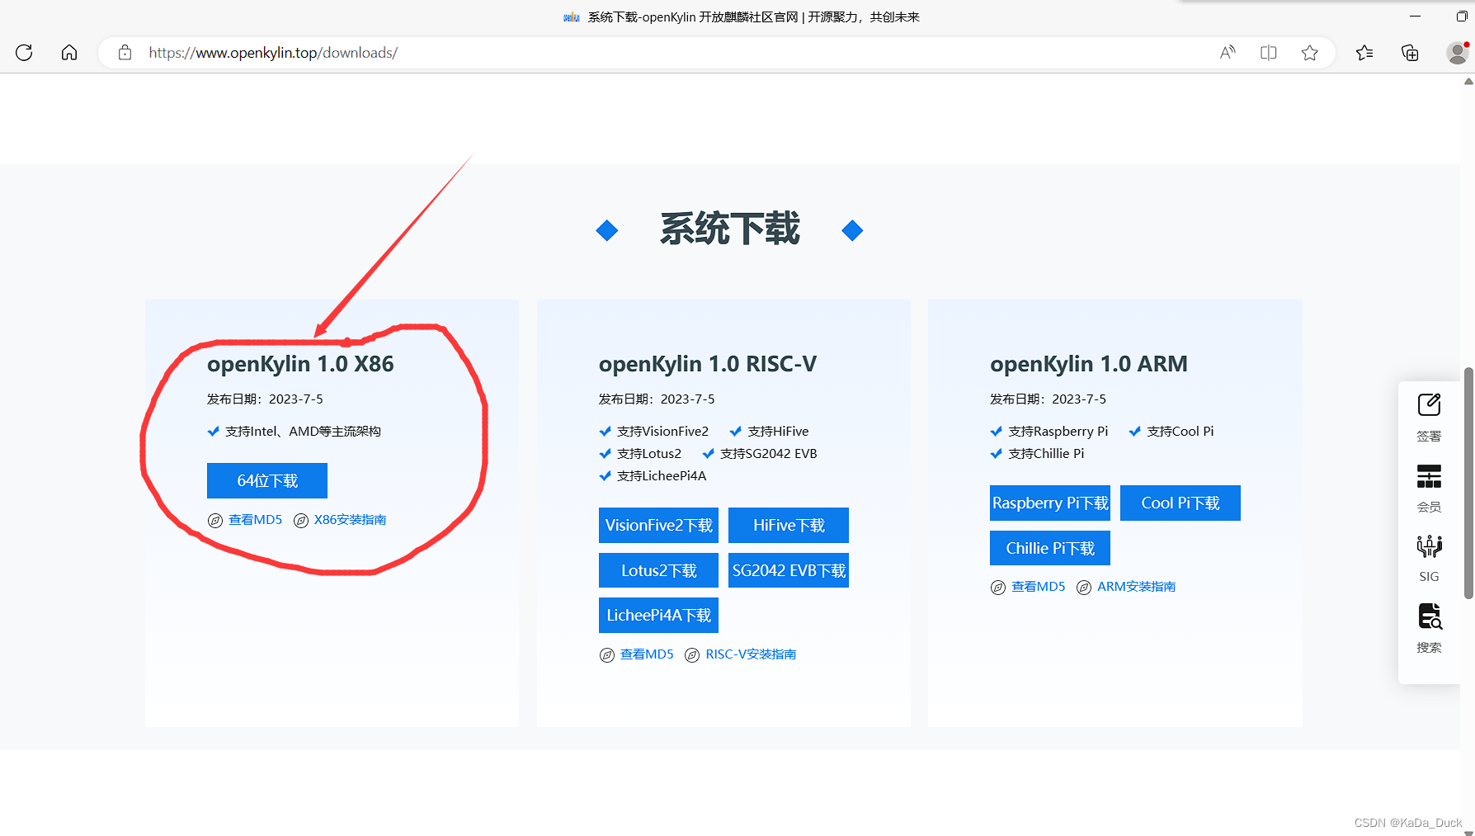Download the 64位下载 X86 image

(x=267, y=480)
